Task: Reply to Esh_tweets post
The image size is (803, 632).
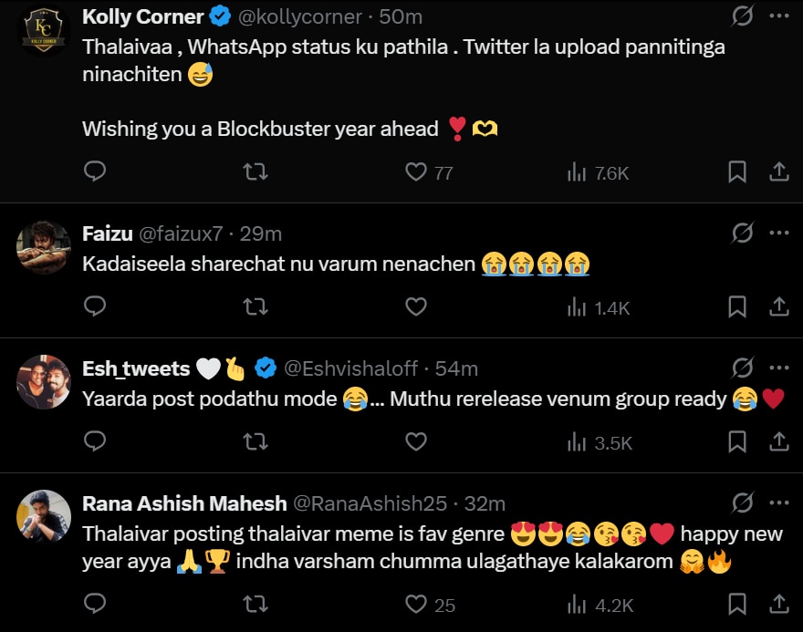Action: coord(95,442)
